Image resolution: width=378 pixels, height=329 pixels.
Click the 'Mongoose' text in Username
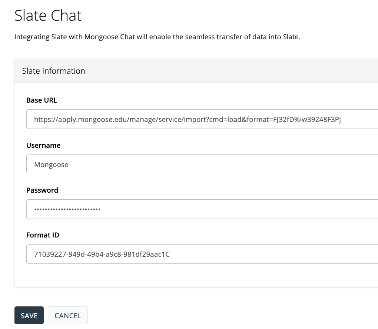[x=51, y=164]
